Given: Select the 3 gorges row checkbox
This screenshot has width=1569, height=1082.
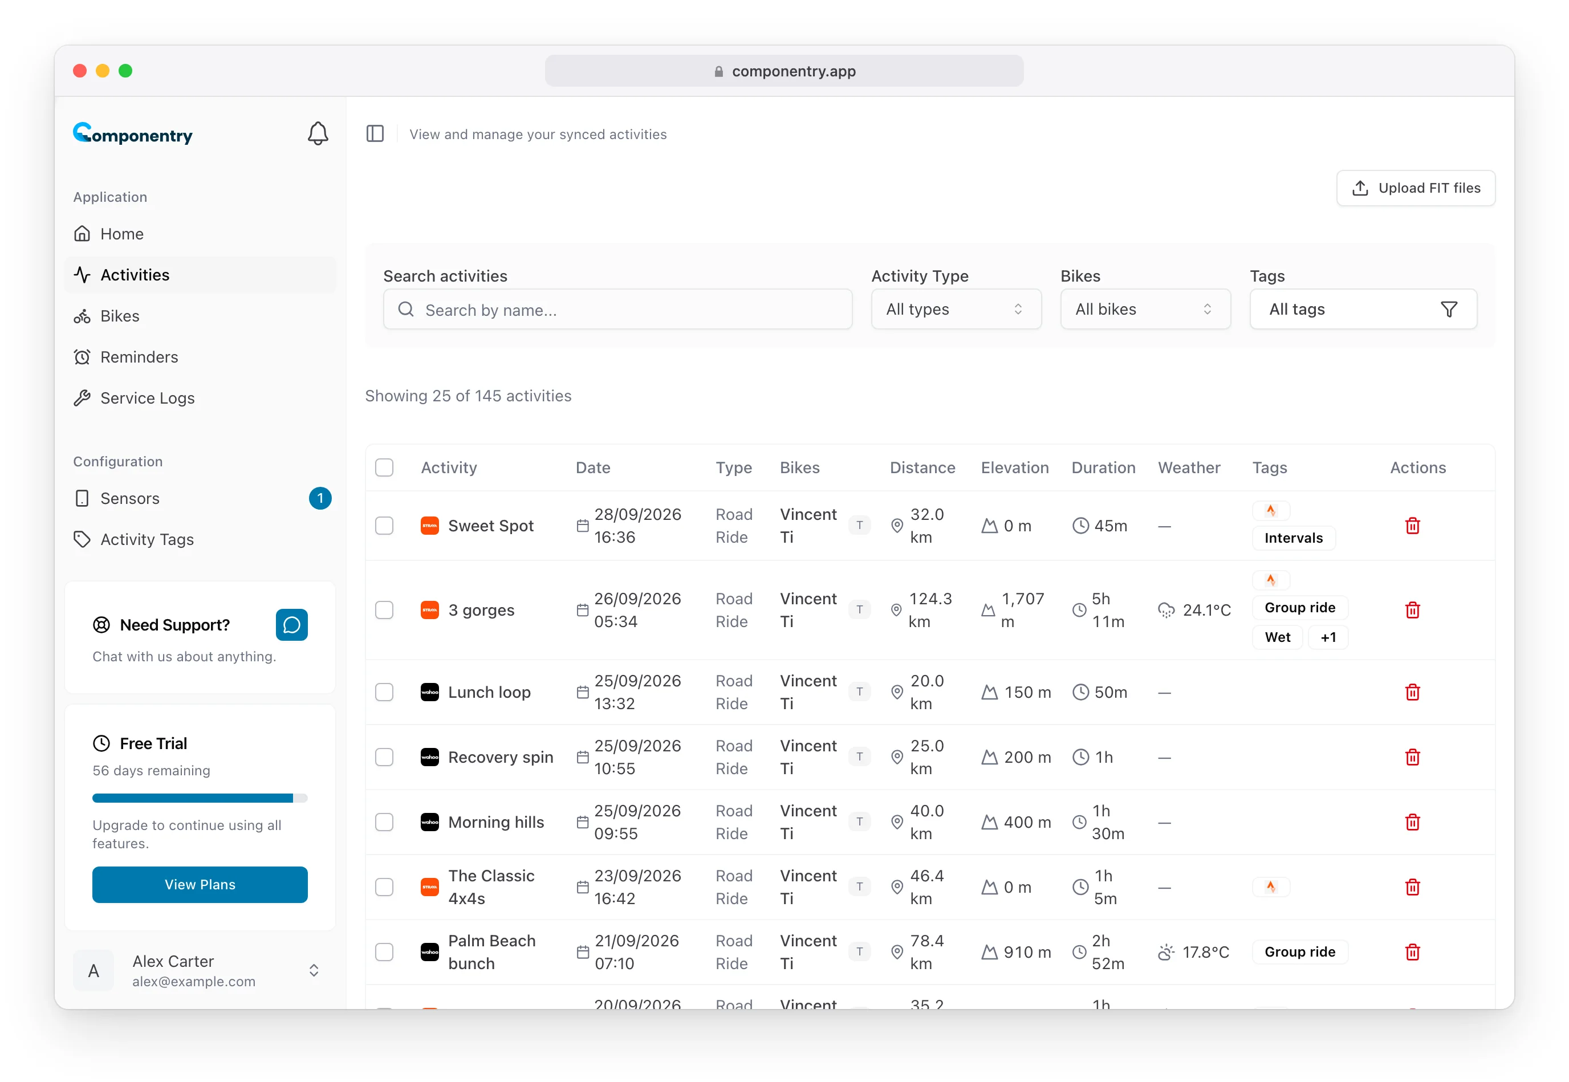Looking at the screenshot, I should 384,609.
